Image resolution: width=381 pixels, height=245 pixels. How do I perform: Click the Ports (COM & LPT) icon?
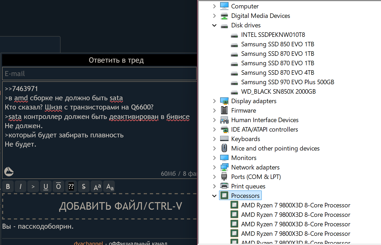(224, 177)
